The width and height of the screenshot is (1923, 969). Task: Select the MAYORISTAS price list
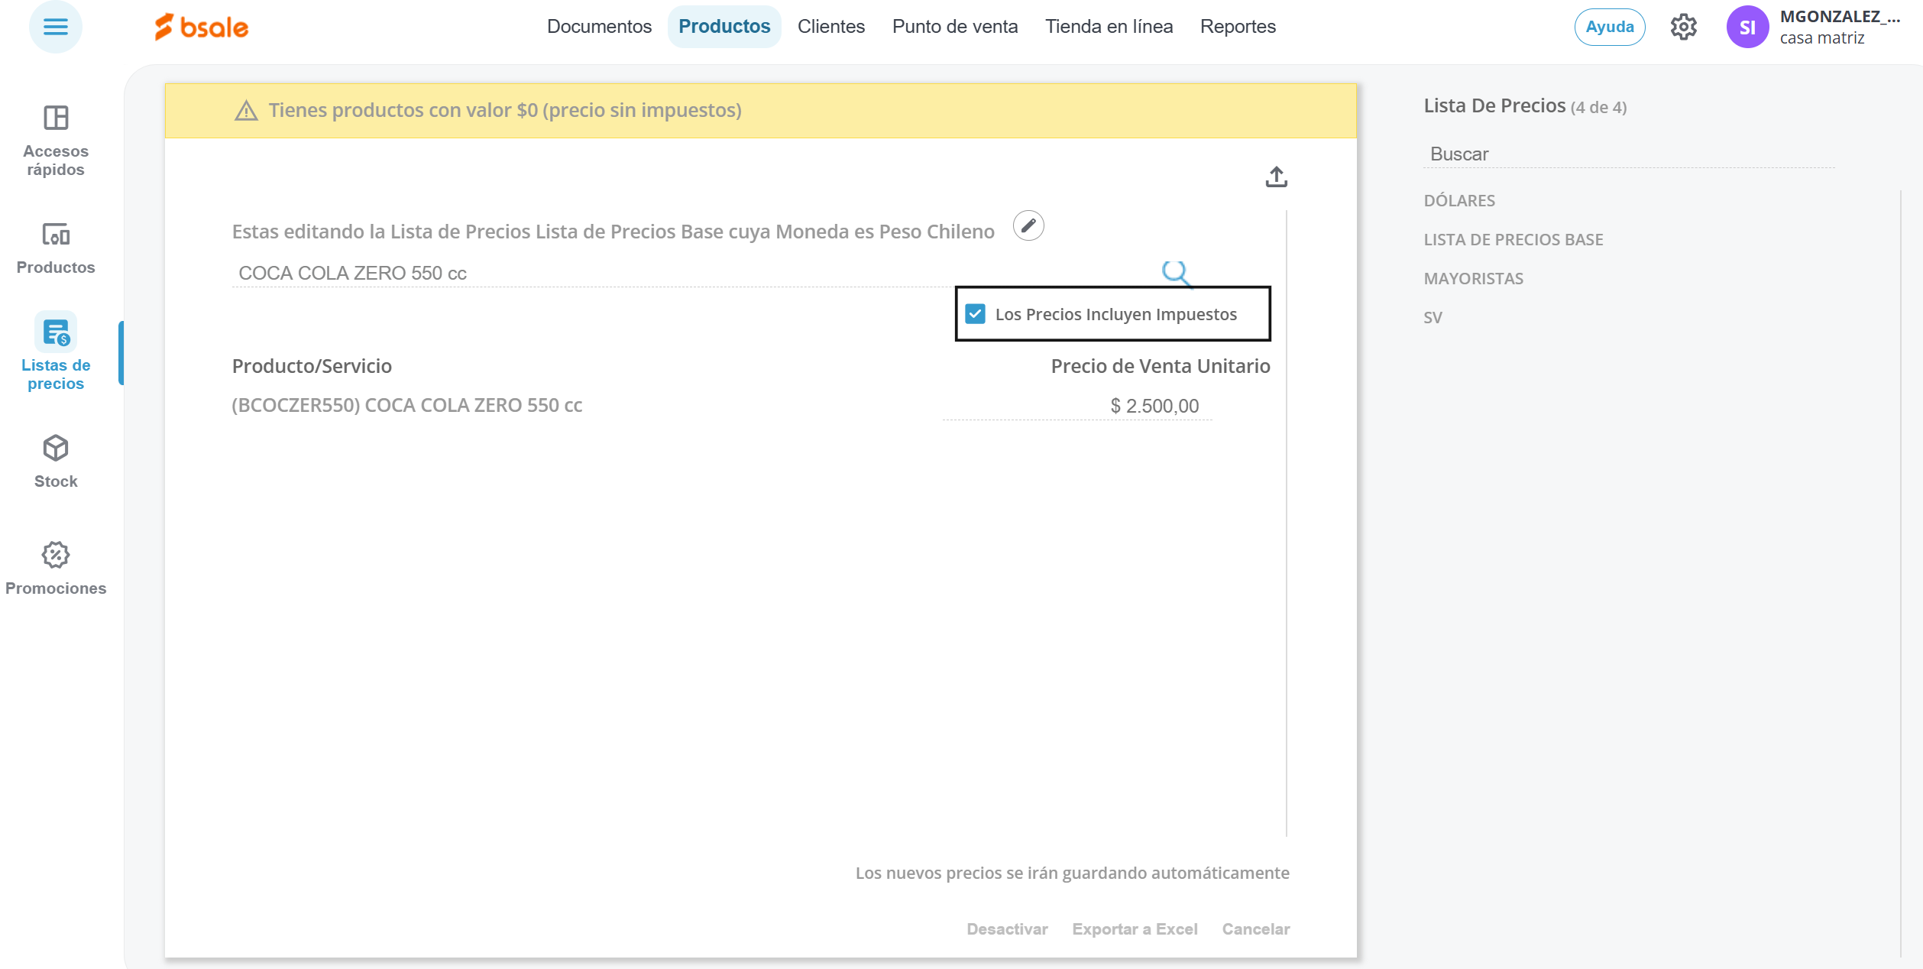pos(1473,279)
